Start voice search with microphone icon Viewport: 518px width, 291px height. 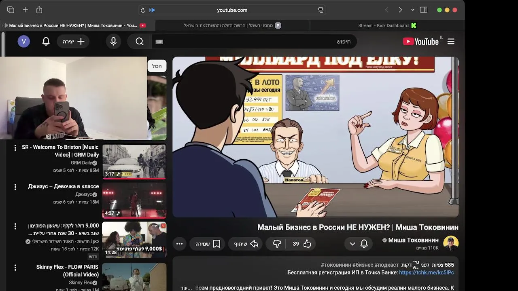113,42
